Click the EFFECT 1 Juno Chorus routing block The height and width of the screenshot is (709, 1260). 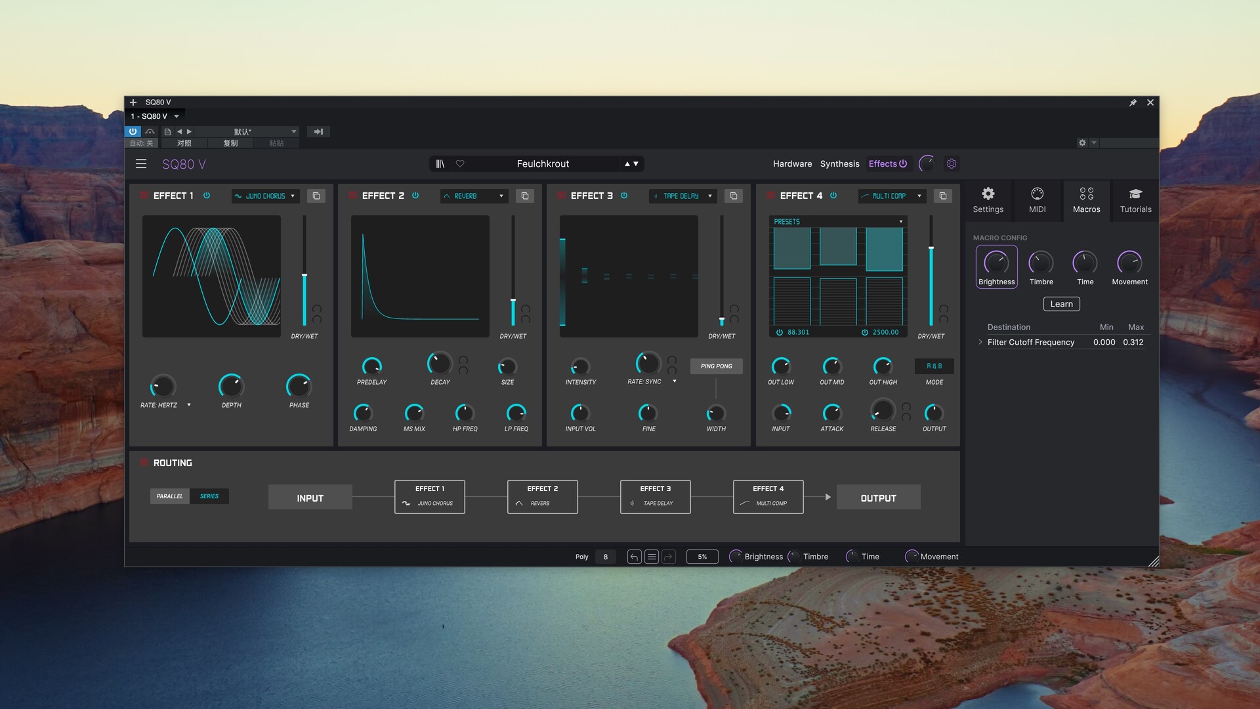(x=430, y=497)
